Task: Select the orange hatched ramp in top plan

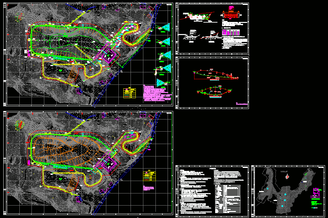Action: (72, 74)
